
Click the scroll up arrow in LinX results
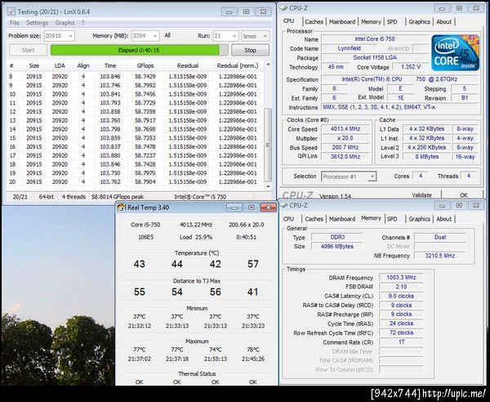[268, 65]
